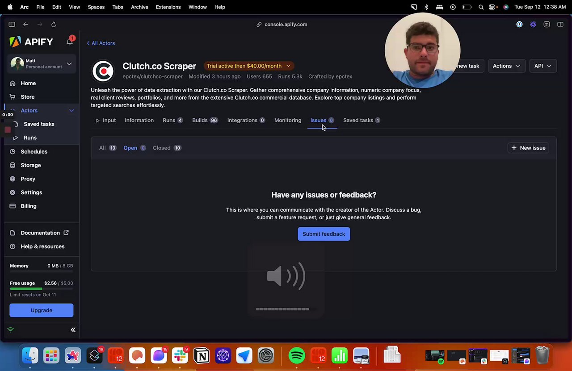This screenshot has width=572, height=371.
Task: Open the Arc menu in the menu bar
Action: pyautogui.click(x=25, y=7)
